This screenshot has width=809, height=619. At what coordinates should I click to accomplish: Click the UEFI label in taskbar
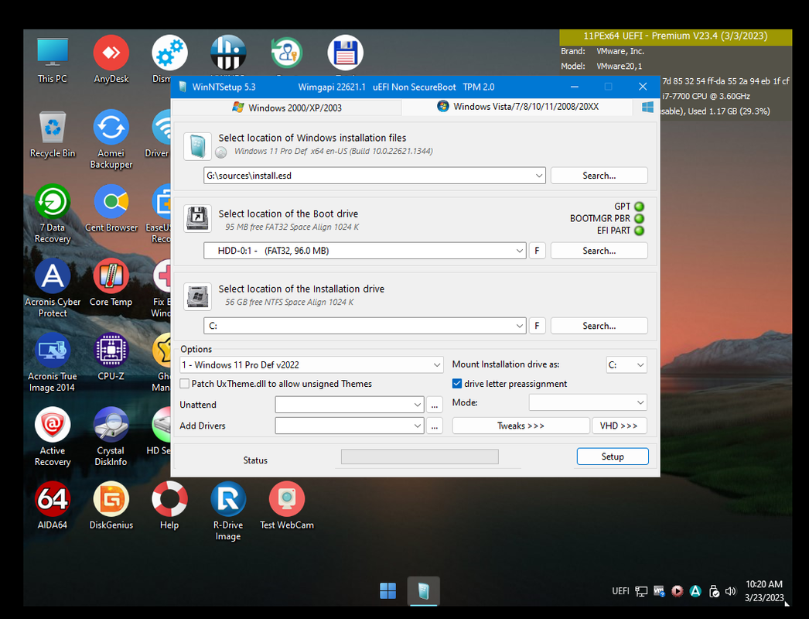621,591
